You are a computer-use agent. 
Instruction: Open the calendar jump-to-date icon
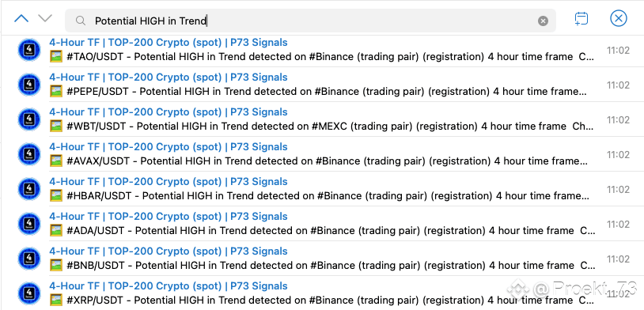pos(581,19)
